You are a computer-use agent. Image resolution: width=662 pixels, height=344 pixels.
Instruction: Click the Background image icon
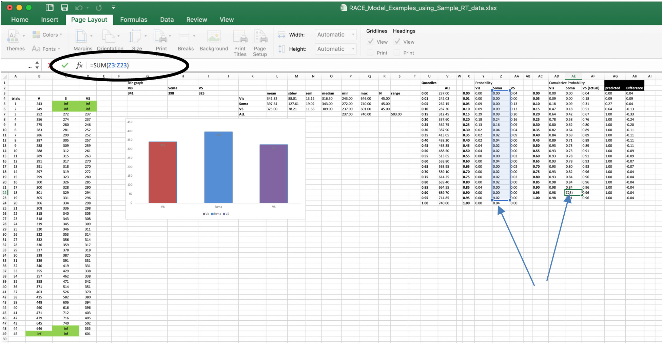(x=214, y=37)
